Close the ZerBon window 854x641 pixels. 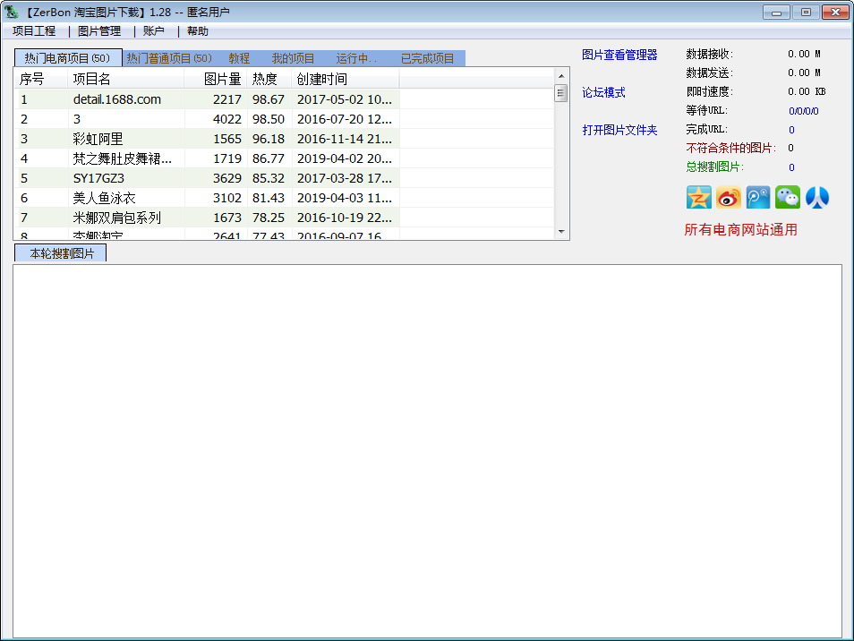click(835, 12)
